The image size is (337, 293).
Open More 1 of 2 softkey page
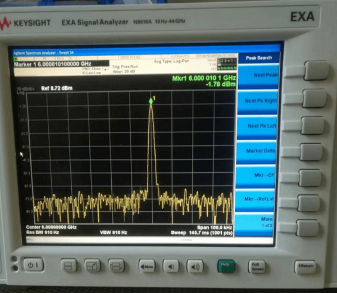(x=258, y=222)
